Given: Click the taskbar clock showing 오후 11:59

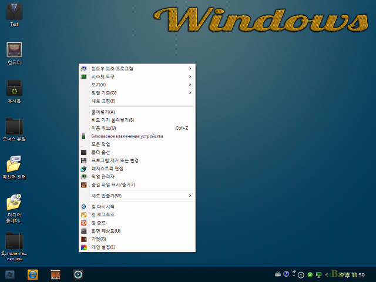Looking at the screenshot, I should pos(352,276).
